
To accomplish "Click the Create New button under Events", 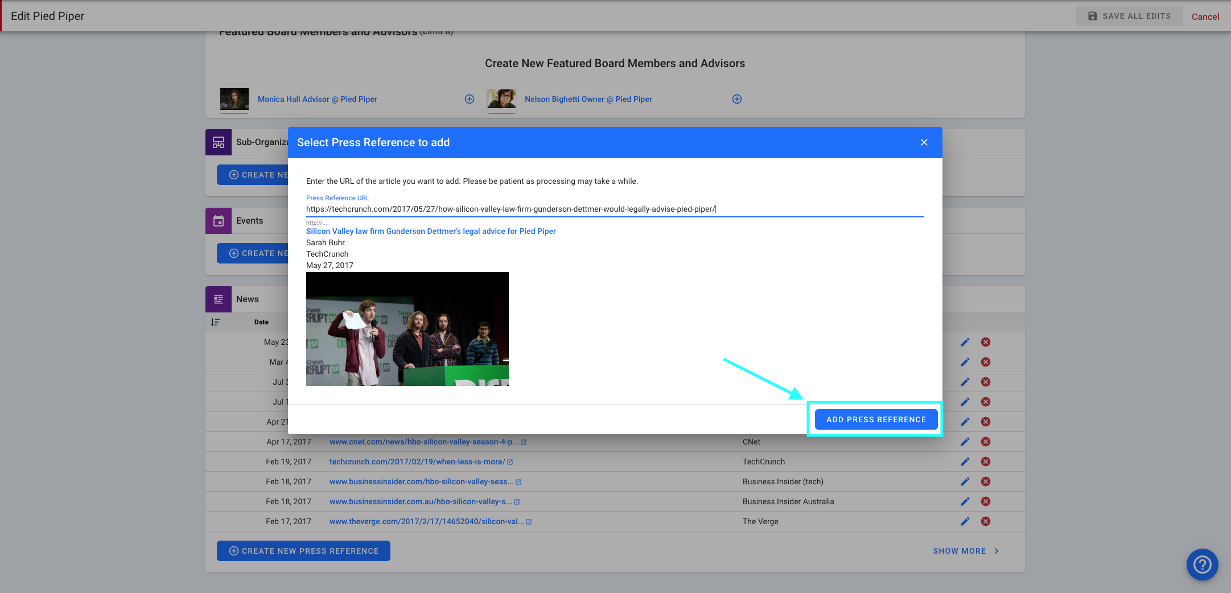I will tap(253, 253).
